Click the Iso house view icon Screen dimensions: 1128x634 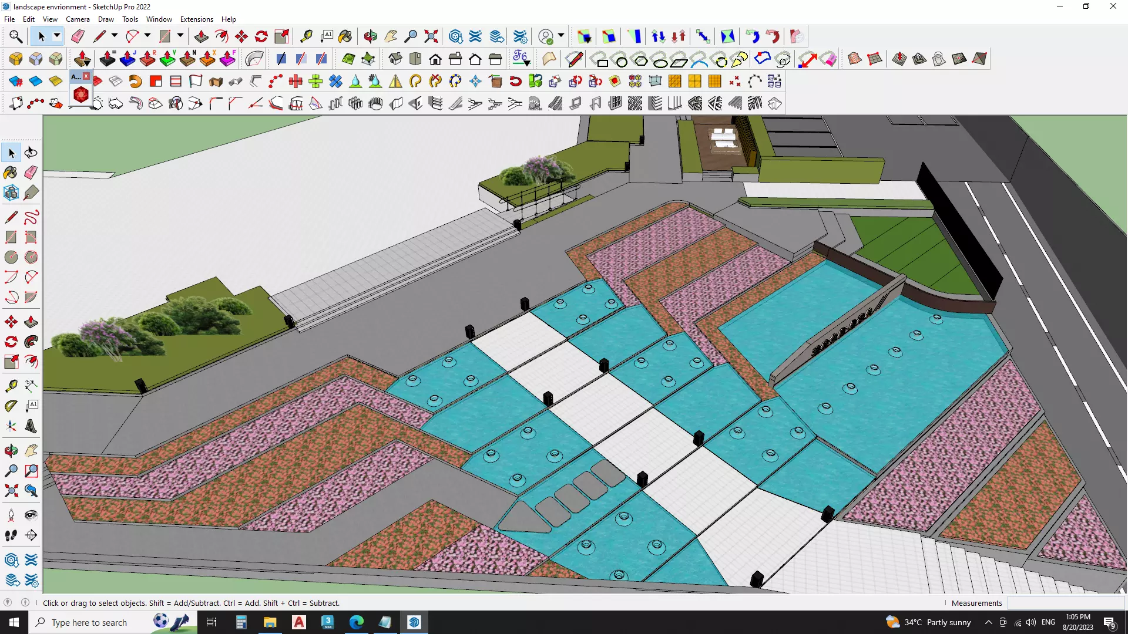[x=395, y=59]
